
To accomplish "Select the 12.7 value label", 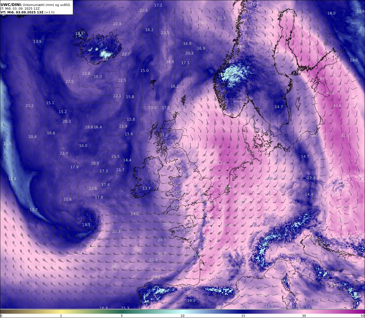I will pyautogui.click(x=34, y=210).
